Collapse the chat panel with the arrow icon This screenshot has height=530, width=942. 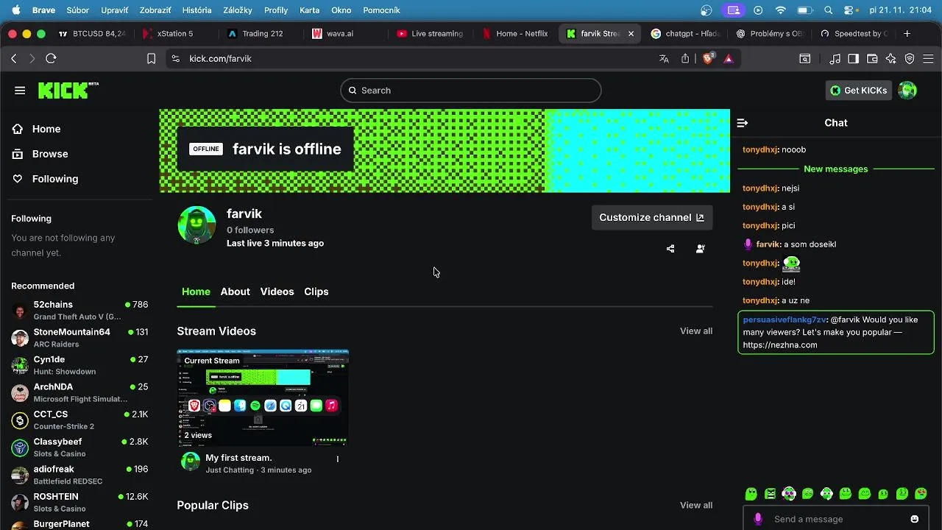(743, 123)
